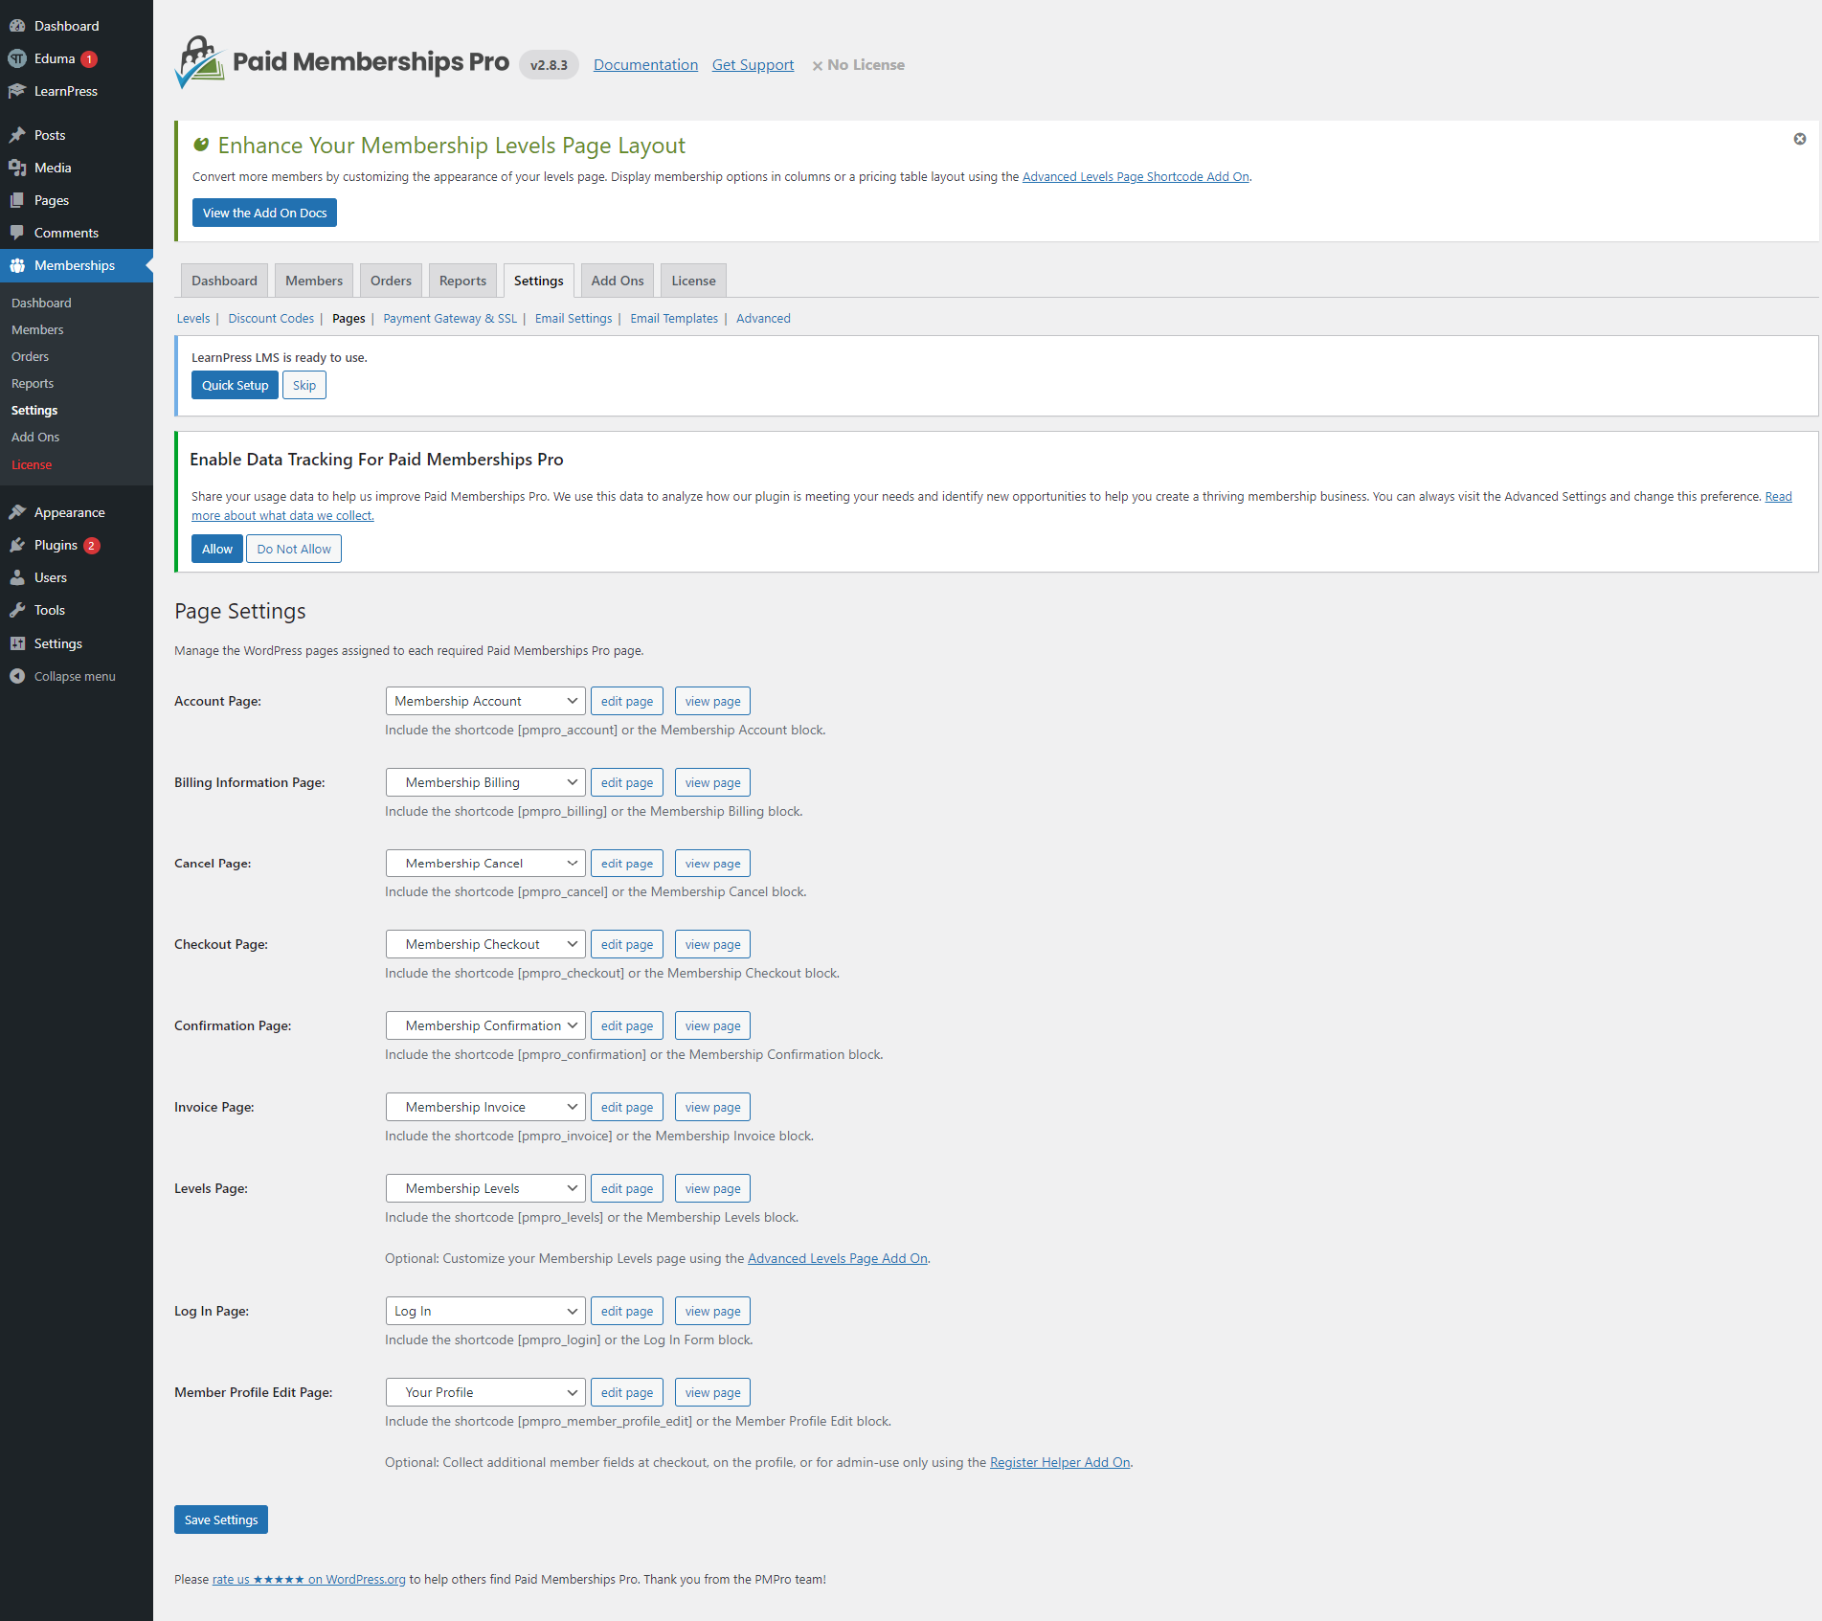Open the Account Page dropdown

[x=485, y=701]
